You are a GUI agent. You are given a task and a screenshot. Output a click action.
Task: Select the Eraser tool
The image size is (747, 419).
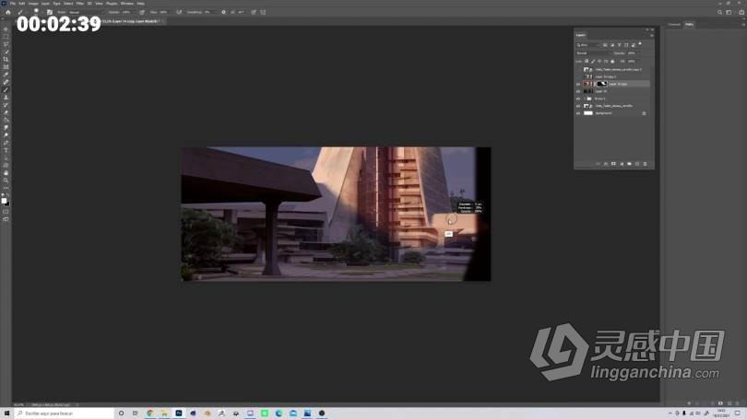6,112
